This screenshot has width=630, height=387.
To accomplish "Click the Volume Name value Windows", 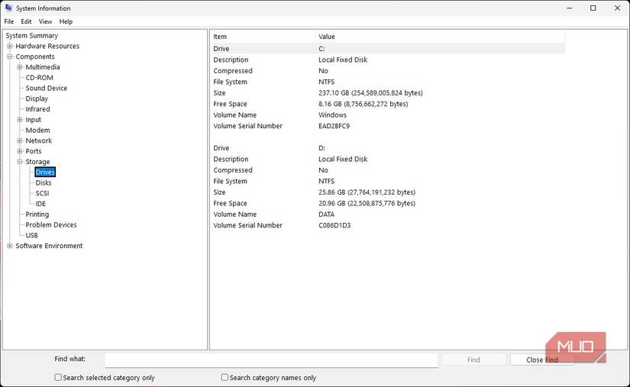I will (x=332, y=114).
